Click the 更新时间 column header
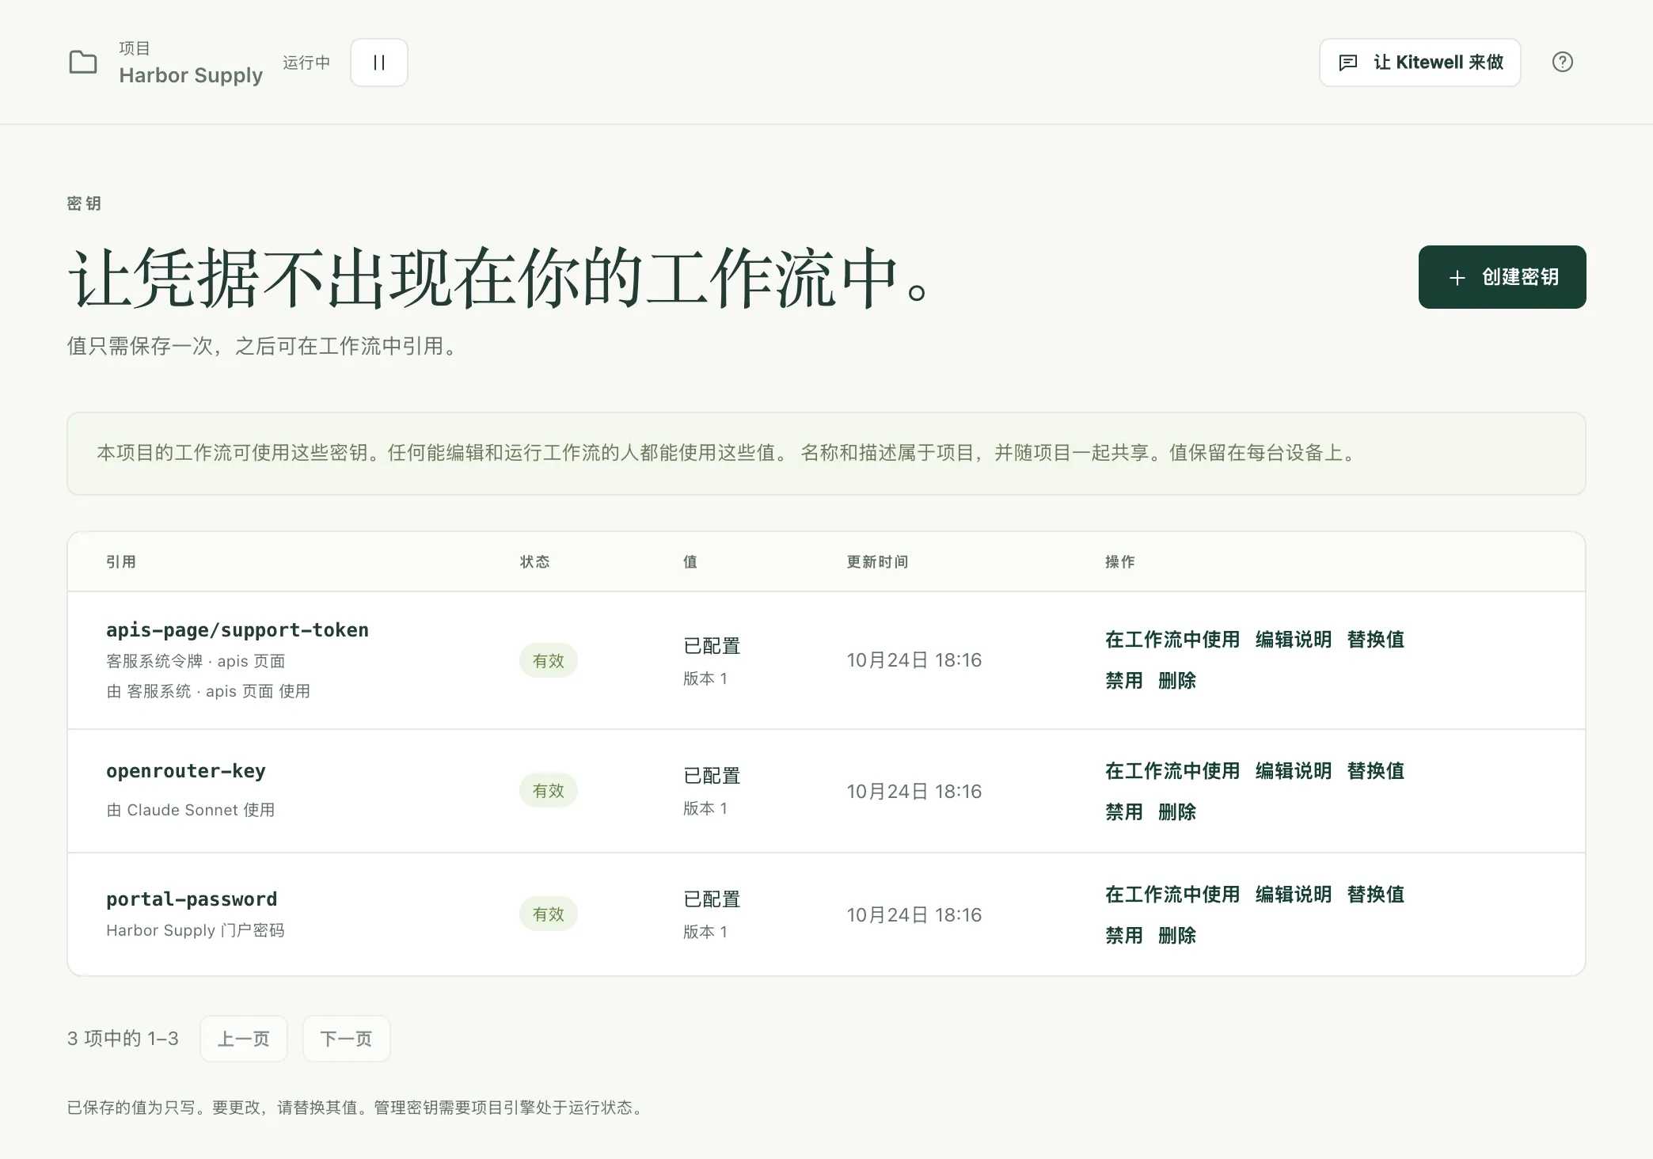 (x=877, y=562)
